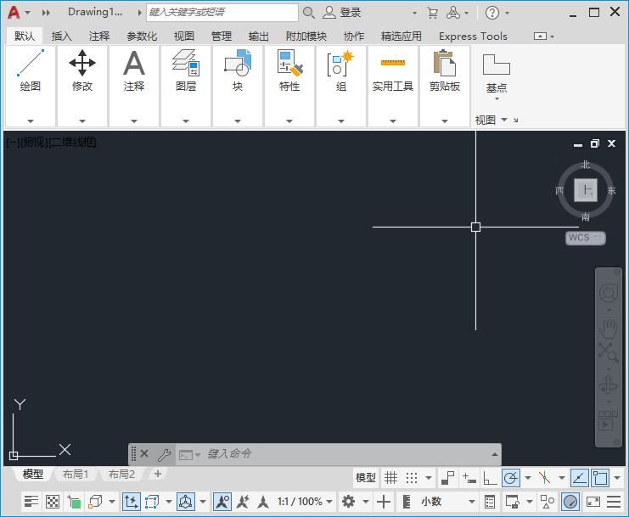
Task: Click the 二维线框 visual style label
Action: (73, 142)
